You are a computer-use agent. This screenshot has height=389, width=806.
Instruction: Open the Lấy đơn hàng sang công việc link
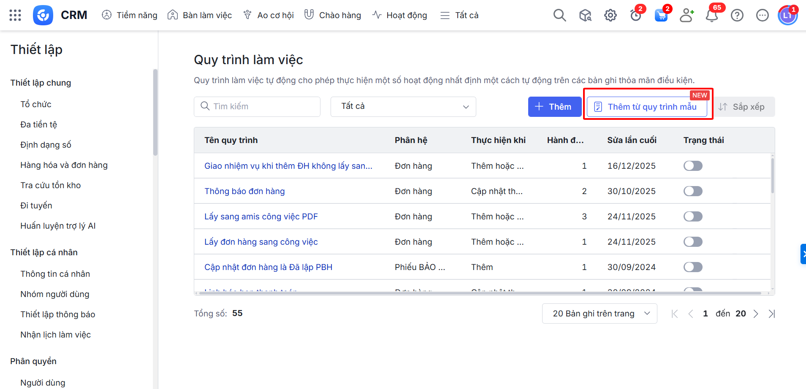261,242
